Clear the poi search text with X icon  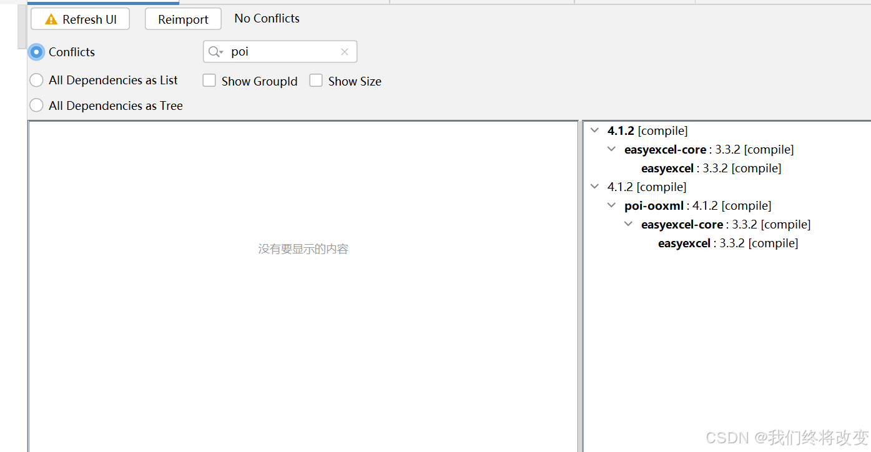(x=345, y=51)
